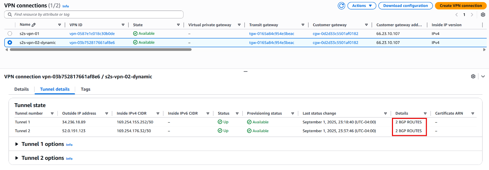The width and height of the screenshot is (489, 170).
Task: Edit the Name column pencil icon
Action: tap(33, 25)
